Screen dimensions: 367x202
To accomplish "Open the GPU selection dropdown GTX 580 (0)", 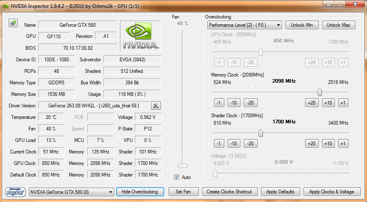I will 71,192.
